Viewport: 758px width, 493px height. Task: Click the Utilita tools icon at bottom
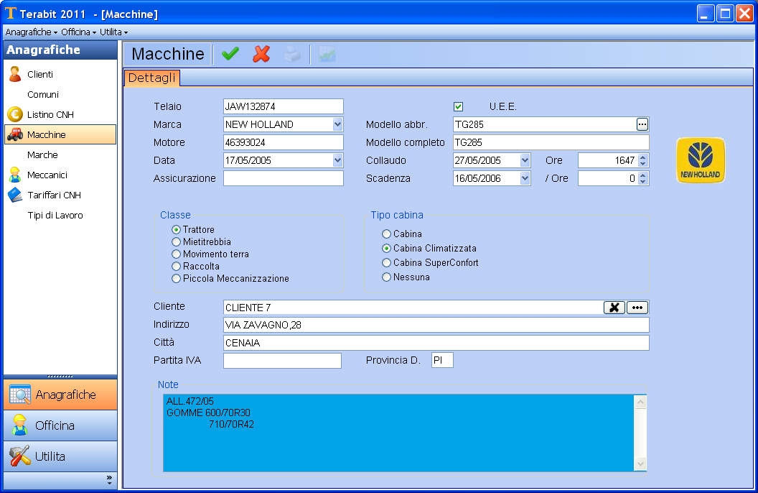20,456
